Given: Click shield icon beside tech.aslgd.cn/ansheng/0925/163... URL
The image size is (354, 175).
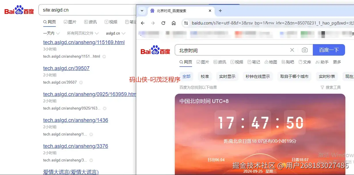Looking at the screenshot, I should tap(105, 108).
